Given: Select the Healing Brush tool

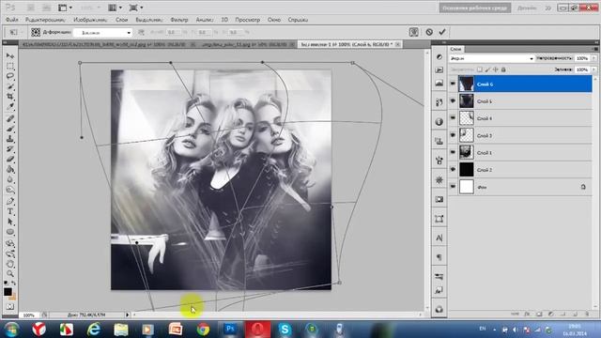Looking at the screenshot, I should 10,119.
